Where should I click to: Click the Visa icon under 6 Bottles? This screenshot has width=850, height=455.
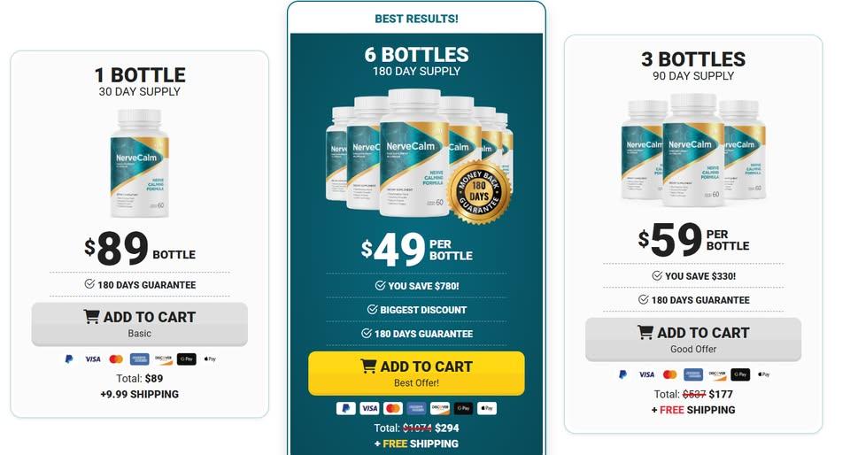369,408
